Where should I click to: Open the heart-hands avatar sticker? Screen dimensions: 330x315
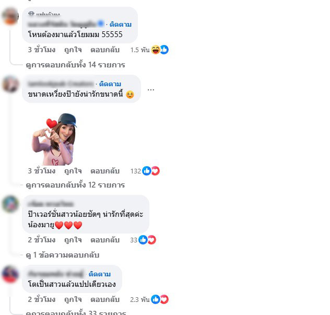(x=54, y=139)
